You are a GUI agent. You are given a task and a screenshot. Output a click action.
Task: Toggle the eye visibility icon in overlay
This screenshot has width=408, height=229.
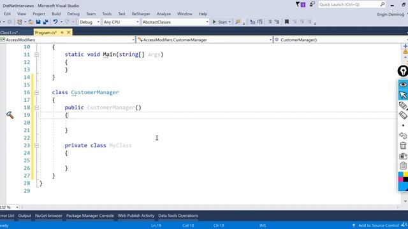[403, 85]
